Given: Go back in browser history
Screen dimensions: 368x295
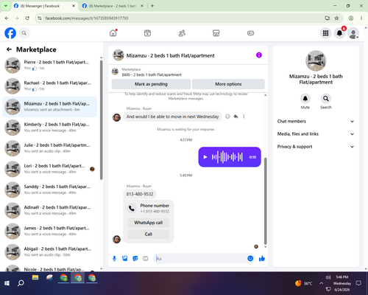Looking at the screenshot, I should [x=7, y=18].
